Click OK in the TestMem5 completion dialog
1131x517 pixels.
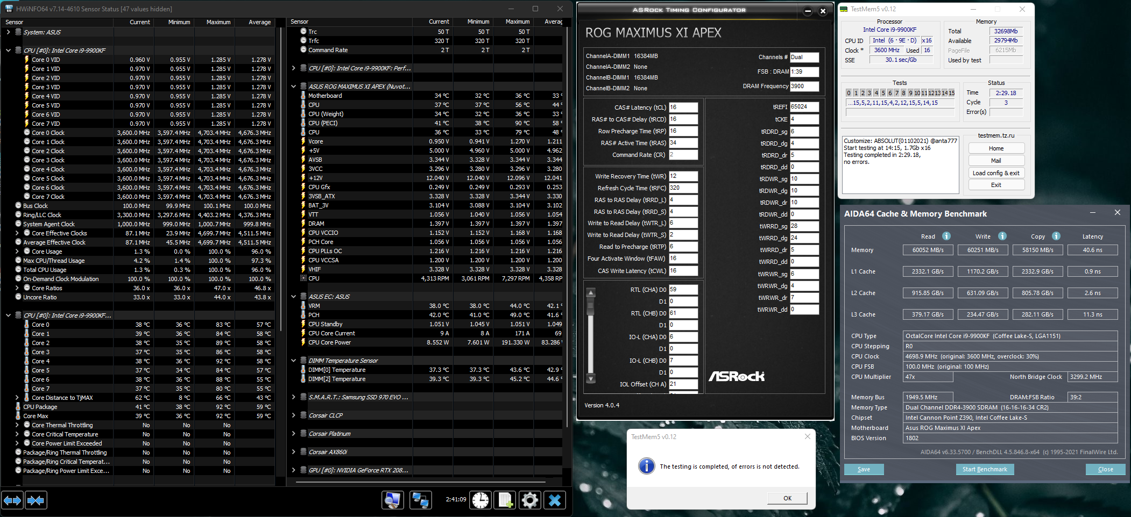pos(787,498)
